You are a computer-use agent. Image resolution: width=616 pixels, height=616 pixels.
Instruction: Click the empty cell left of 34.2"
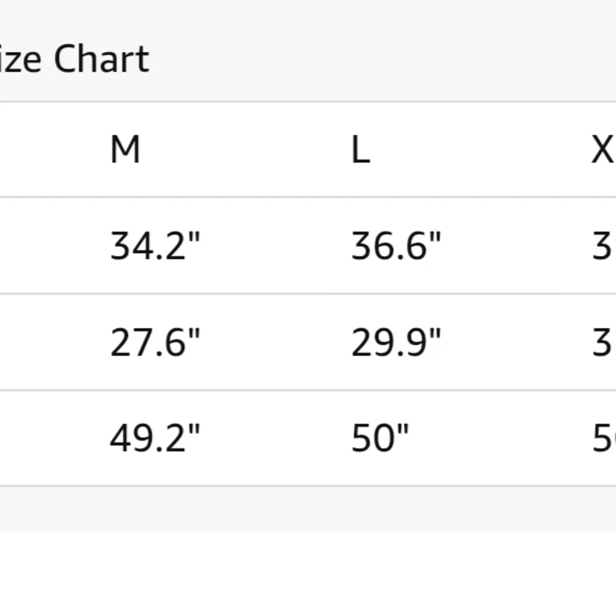pos(43,246)
